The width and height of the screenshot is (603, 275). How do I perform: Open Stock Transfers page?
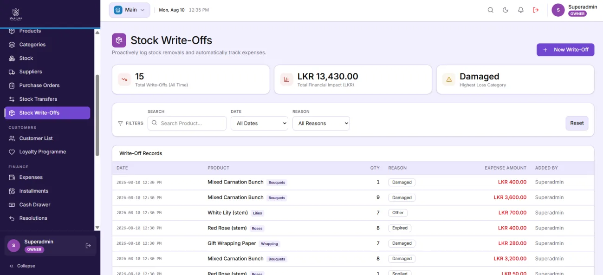coord(47,99)
